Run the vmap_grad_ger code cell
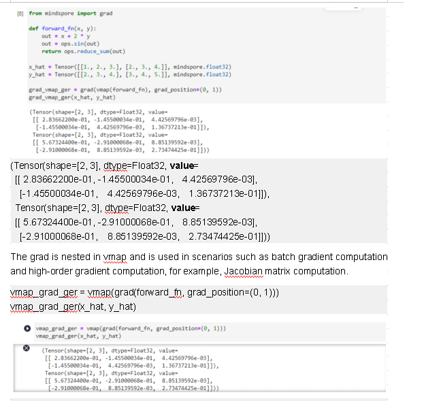Image resolution: width=424 pixels, height=401 pixels. click(28, 329)
